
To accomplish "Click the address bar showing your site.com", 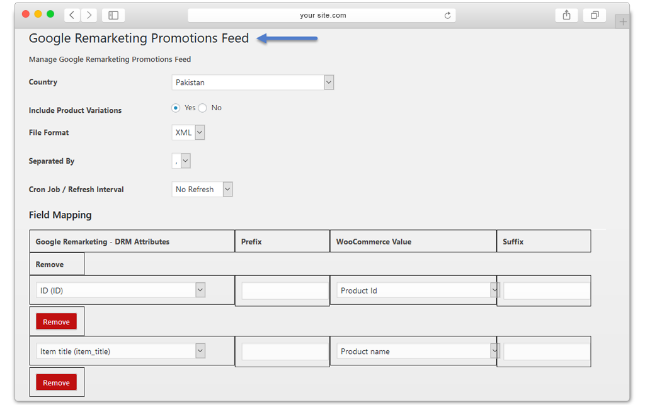I will point(322,15).
